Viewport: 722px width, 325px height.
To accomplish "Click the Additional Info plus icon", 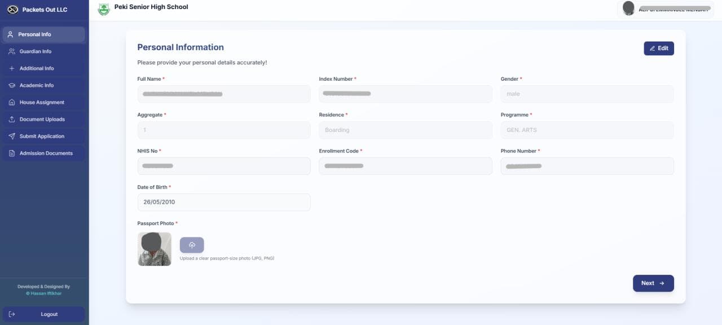I will pyautogui.click(x=12, y=68).
